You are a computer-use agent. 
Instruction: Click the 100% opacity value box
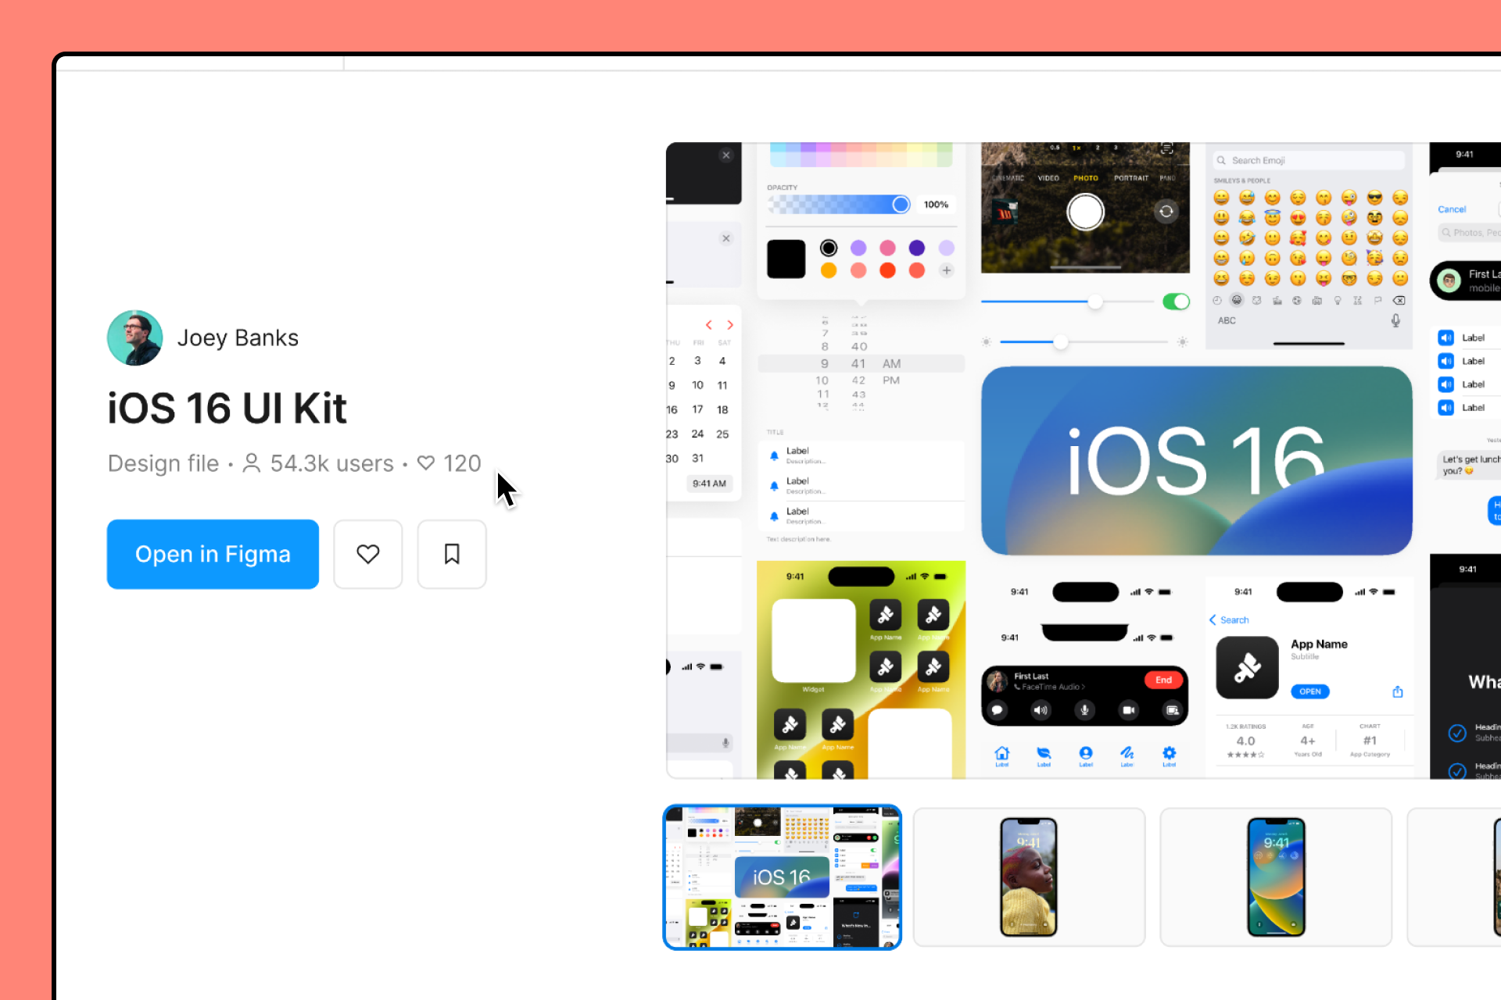[936, 205]
